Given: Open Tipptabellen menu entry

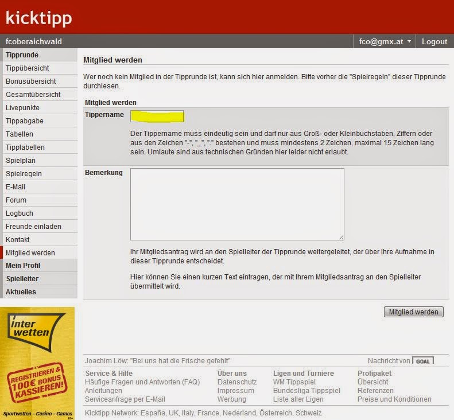Looking at the screenshot, I should click(x=40, y=147).
